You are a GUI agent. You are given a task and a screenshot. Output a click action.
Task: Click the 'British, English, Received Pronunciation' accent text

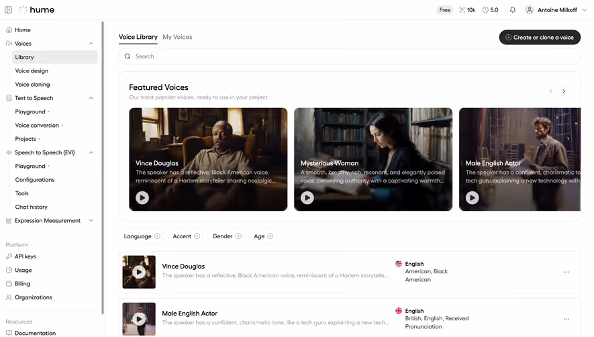pos(437,322)
